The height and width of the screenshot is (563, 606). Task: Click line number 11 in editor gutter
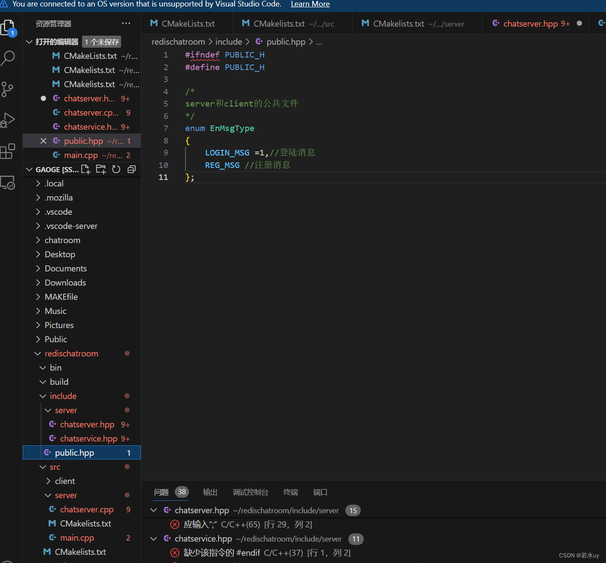point(163,177)
